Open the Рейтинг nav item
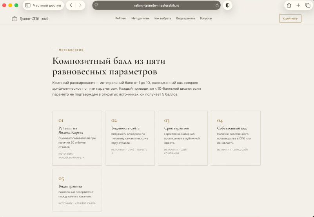The image size is (314, 217). pyautogui.click(x=121, y=18)
